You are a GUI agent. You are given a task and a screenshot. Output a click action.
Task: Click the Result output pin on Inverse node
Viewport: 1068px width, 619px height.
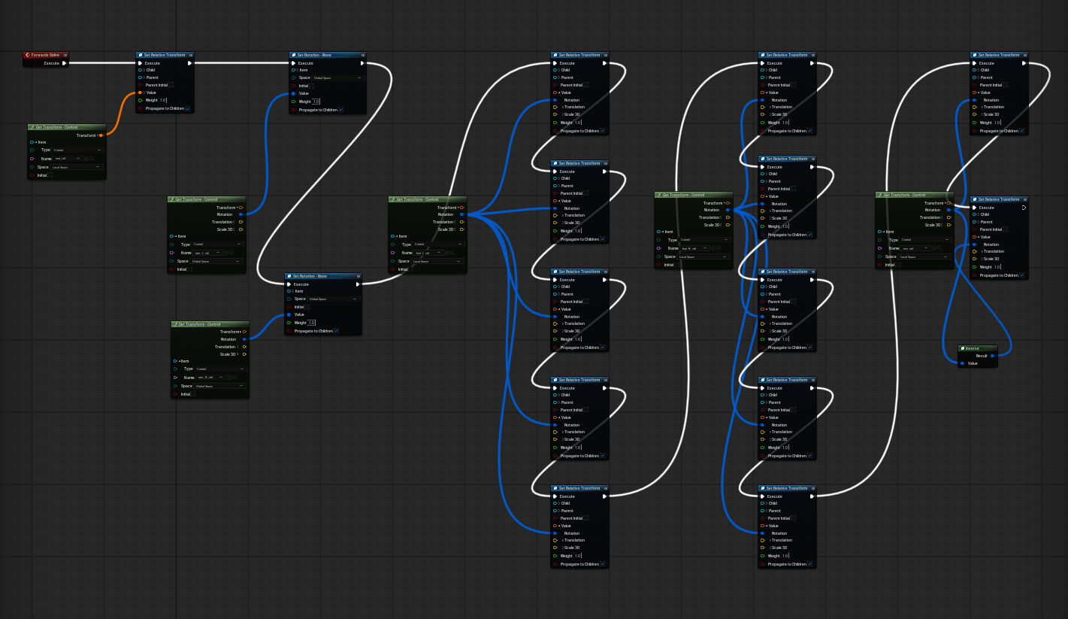click(x=992, y=356)
